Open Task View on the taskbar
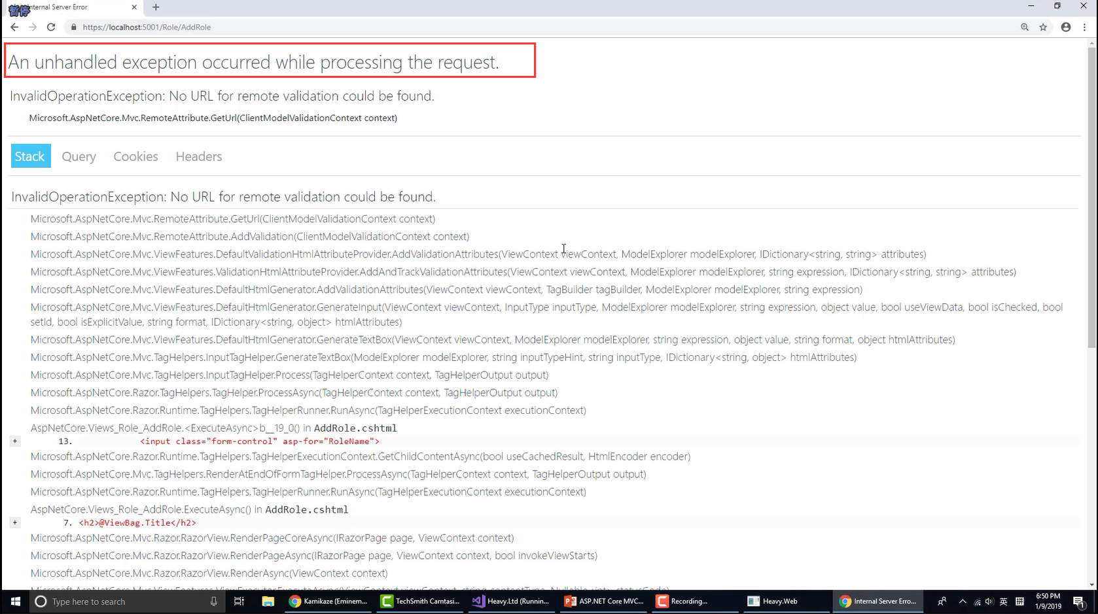 [x=239, y=601]
